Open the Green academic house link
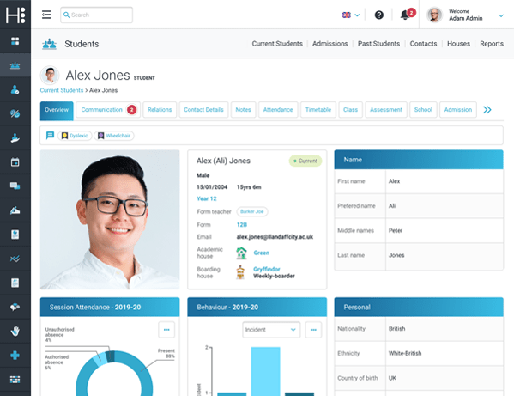The image size is (514, 396). [261, 253]
